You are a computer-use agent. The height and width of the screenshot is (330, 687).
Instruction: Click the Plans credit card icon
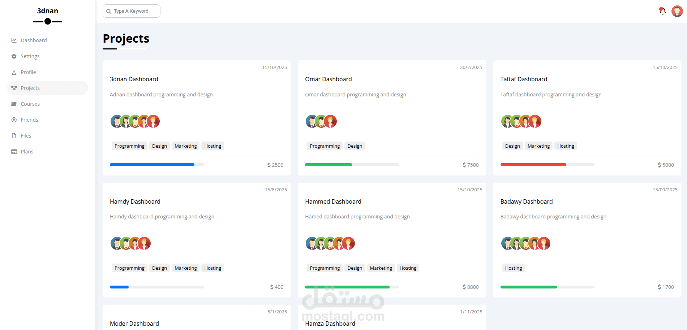(x=14, y=152)
